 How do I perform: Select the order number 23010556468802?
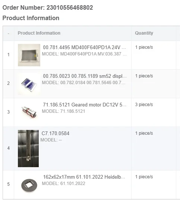coord(70,7)
